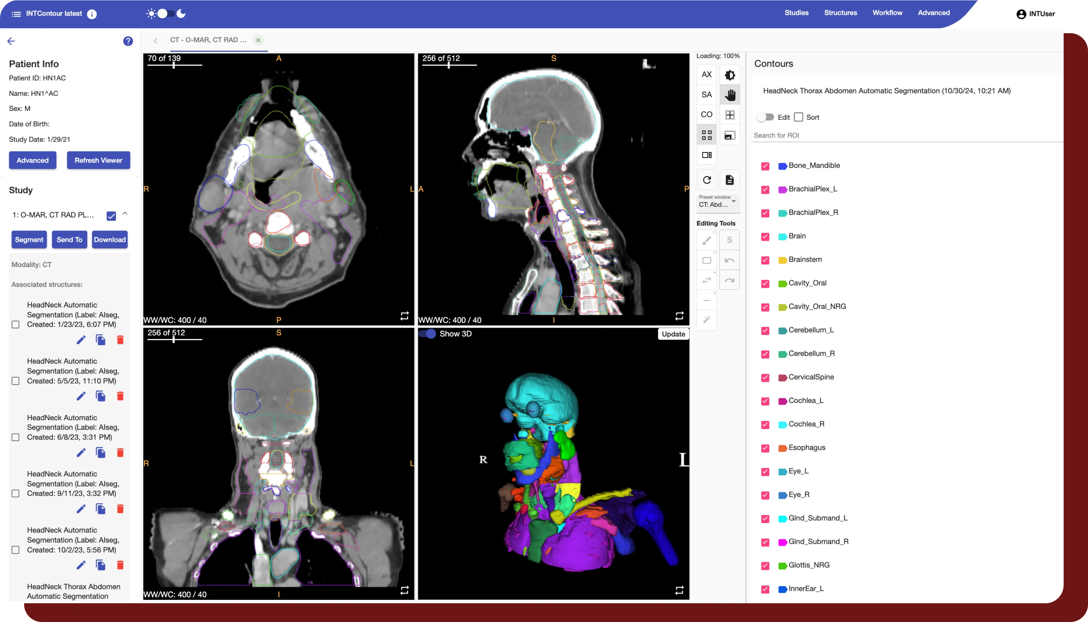The height and width of the screenshot is (622, 1088).
Task: Switch to the CT - O-MAR tab
Action: click(208, 40)
